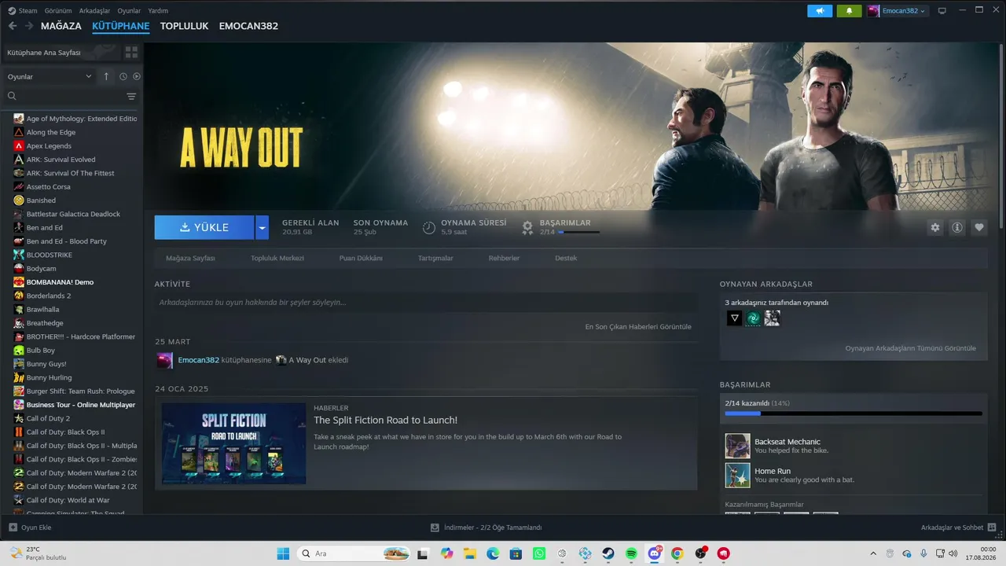Open the green notifications bell
Screen dimensions: 1006x566
849,11
